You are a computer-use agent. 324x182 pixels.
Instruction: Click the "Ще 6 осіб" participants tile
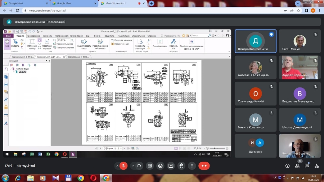[256, 146]
